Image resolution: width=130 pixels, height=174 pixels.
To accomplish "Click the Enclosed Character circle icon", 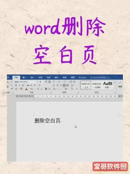I will click(x=49, y=89).
